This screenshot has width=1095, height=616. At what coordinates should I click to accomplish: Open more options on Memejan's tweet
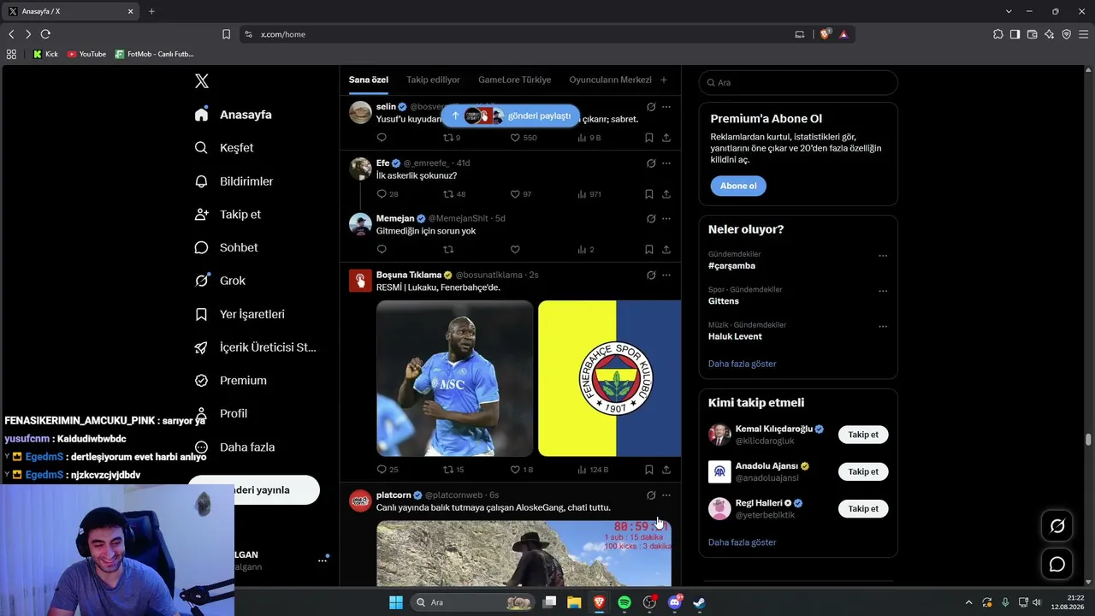pyautogui.click(x=666, y=219)
